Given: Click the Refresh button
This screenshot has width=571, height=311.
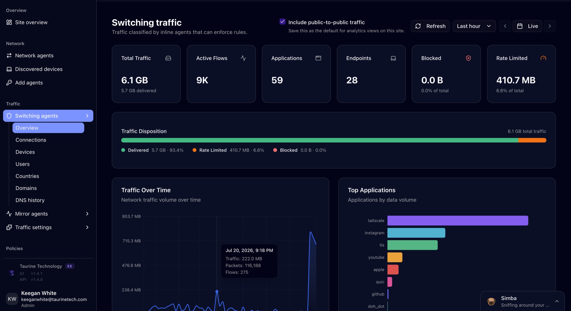Looking at the screenshot, I should tap(430, 26).
